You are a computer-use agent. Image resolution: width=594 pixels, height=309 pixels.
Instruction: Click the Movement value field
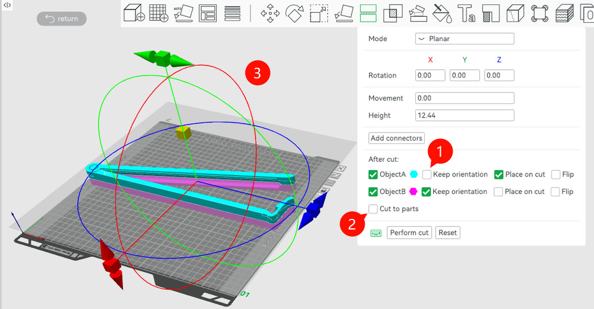click(465, 98)
